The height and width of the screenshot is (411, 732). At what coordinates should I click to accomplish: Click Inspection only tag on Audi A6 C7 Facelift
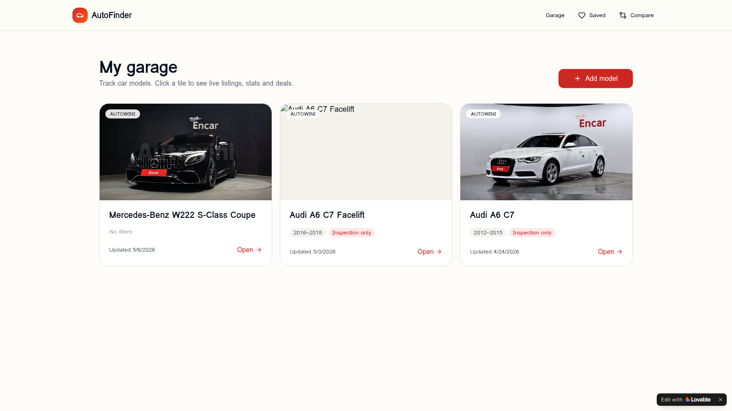(x=352, y=233)
